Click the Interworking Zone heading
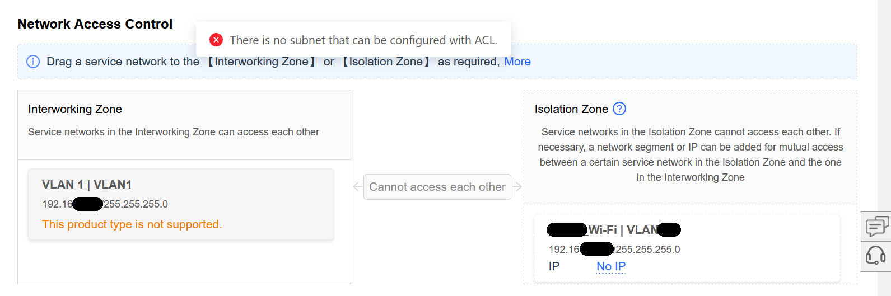Screen dimensions: 891x296 [75, 109]
